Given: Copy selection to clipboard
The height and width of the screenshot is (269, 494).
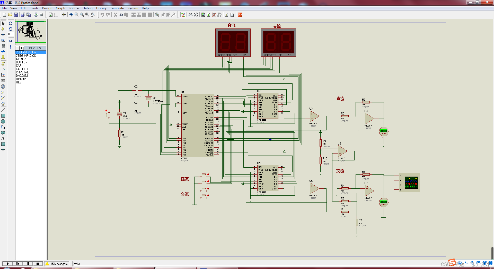Looking at the screenshot, I should coord(121,15).
